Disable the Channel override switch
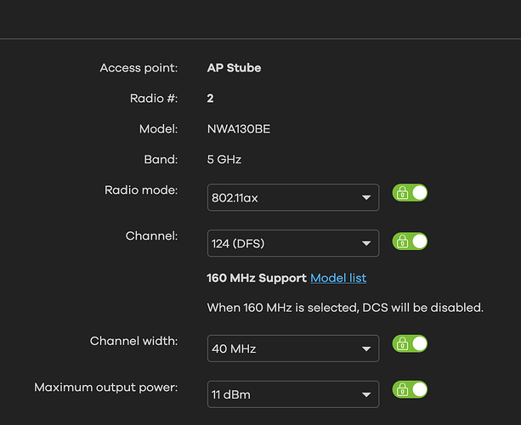521x425 pixels. 417,241
